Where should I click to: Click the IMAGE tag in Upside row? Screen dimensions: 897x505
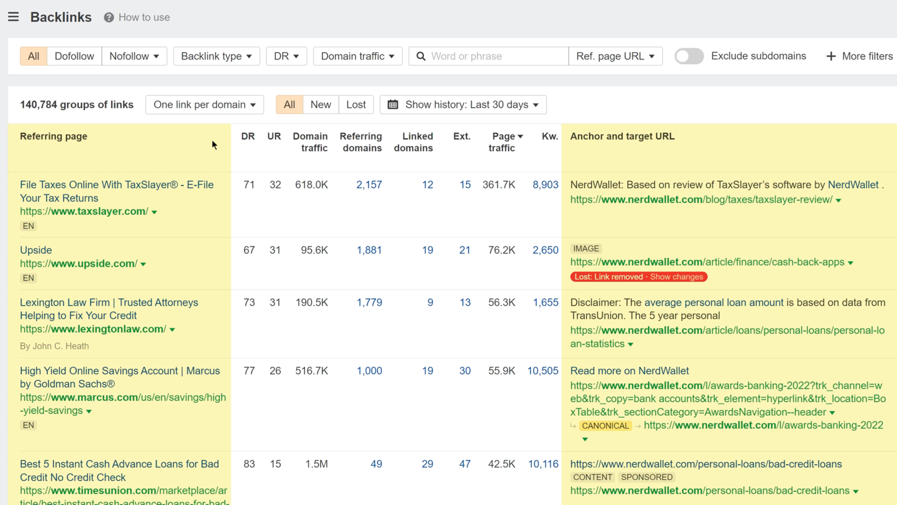tap(586, 249)
